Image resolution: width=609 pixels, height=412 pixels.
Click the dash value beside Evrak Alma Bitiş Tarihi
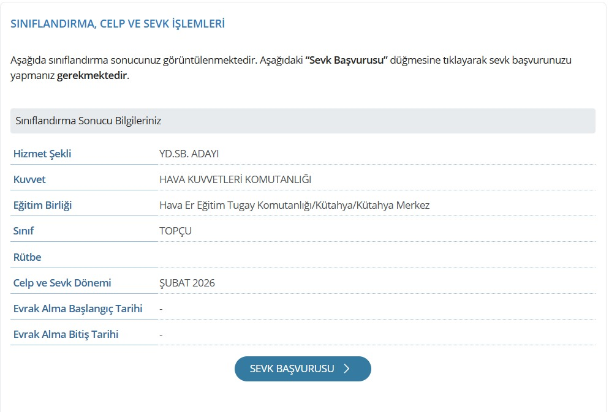click(x=161, y=334)
